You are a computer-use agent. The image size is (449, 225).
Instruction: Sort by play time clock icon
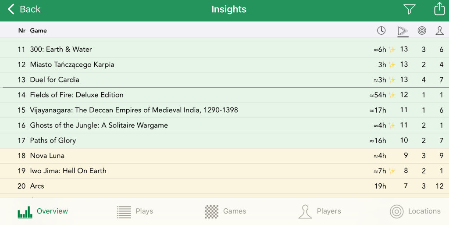point(381,30)
